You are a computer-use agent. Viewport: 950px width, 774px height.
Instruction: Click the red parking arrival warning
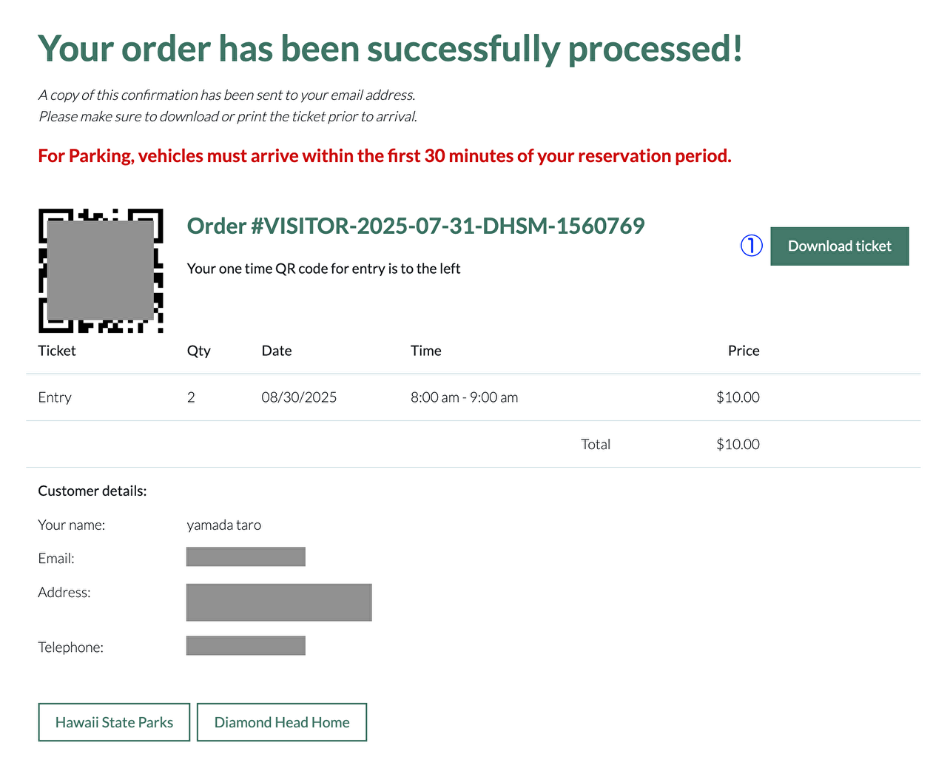pos(384,156)
